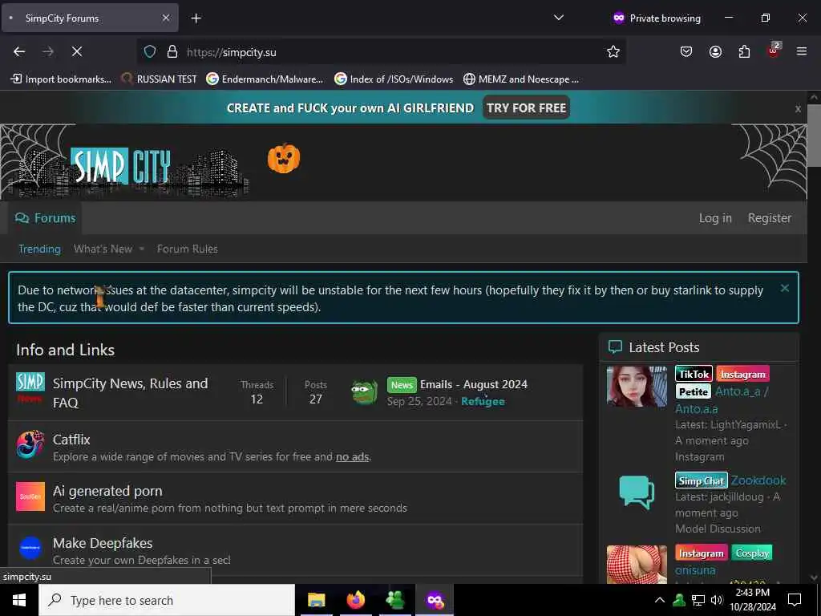Screen dimensions: 821x616
Task: Expand the list all tabs chevron
Action: (x=559, y=18)
